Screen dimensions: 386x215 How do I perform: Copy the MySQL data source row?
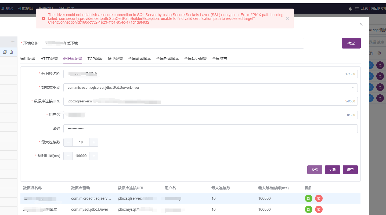[309, 209]
